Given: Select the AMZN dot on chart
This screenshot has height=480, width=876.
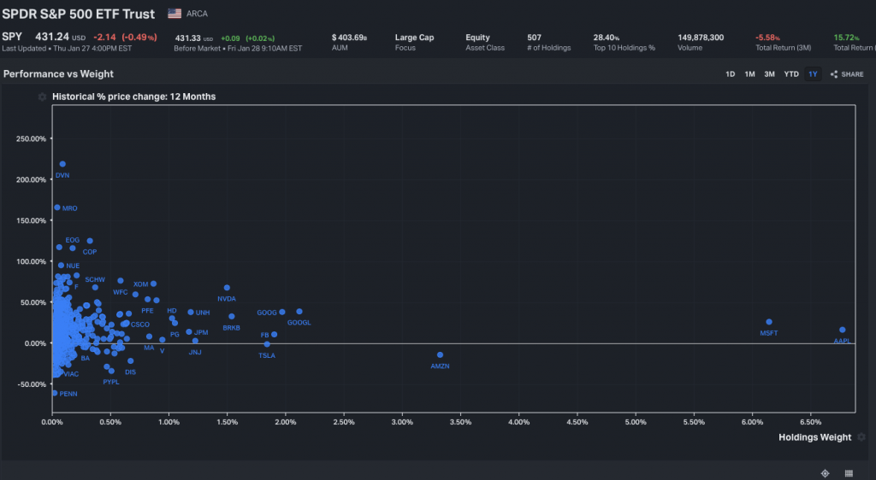Looking at the screenshot, I should [x=440, y=354].
